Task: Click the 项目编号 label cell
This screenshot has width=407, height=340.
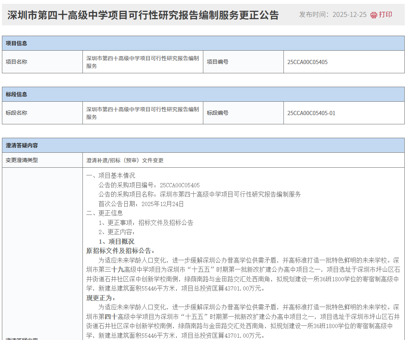Action: 218,62
